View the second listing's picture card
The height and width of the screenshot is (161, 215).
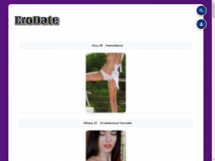[106, 146]
